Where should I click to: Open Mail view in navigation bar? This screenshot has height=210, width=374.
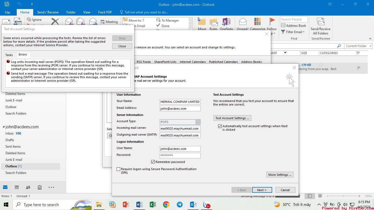pyautogui.click(x=5, y=187)
